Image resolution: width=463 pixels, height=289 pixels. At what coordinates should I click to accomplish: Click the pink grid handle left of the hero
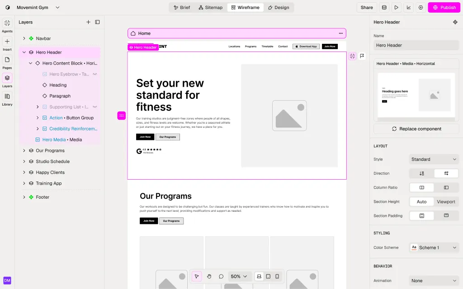121,116
